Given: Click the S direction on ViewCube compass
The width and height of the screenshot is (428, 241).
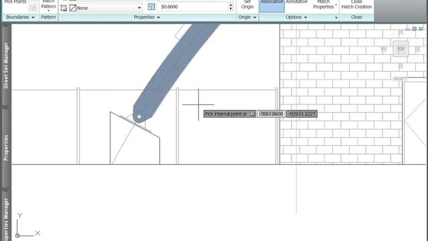Looking at the screenshot, I should 401,66.
